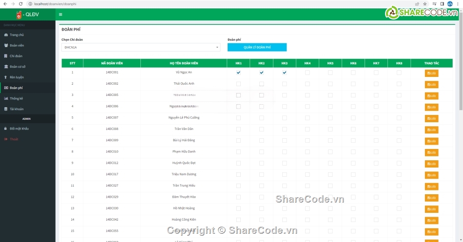Bookmark this page with the star icon
The image size is (463, 242).
pos(425,4)
